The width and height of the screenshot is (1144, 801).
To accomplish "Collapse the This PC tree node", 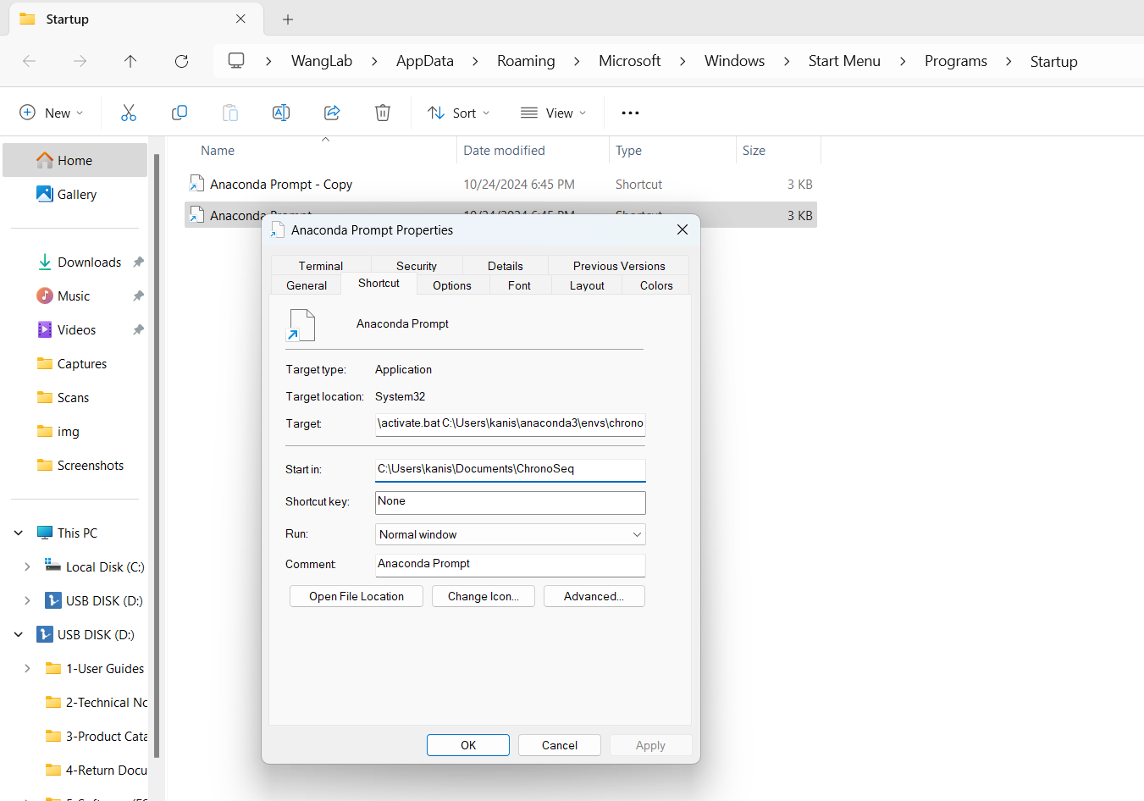I will (19, 533).
